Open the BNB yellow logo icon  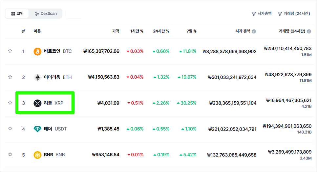tap(37, 155)
